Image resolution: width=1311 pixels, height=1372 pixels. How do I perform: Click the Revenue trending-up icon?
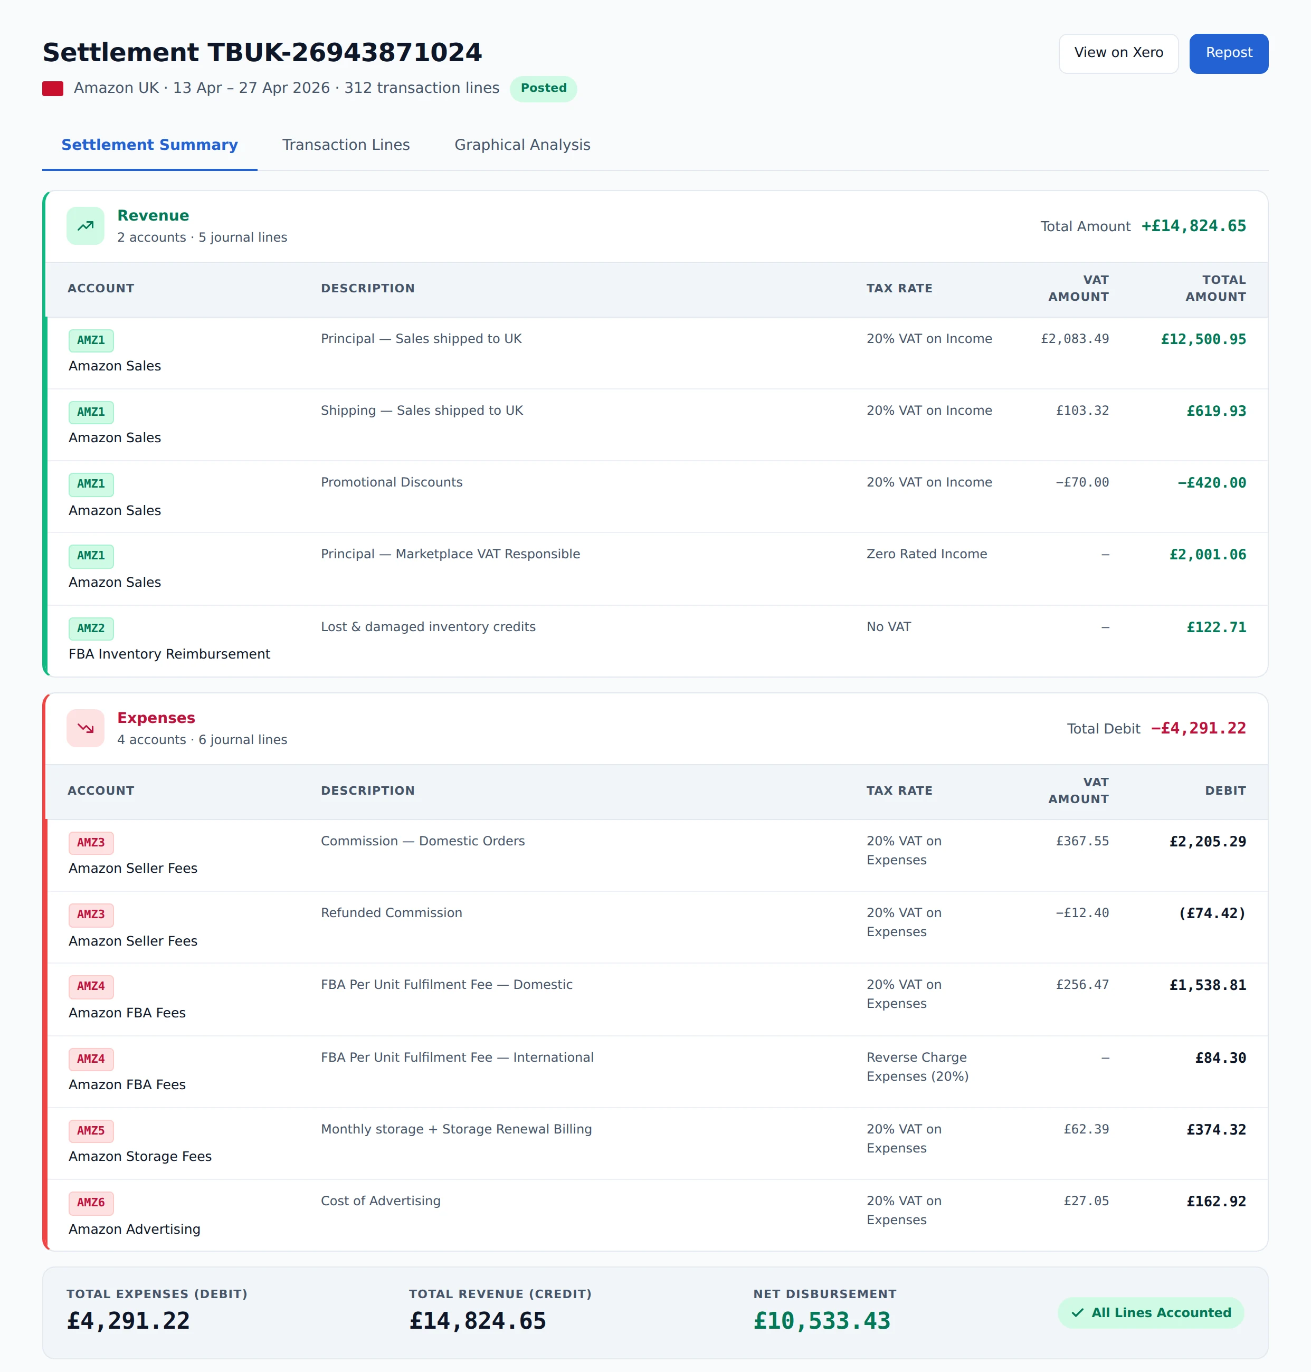pos(85,226)
